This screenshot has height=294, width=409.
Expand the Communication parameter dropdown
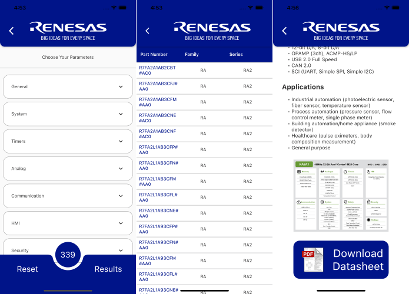(x=68, y=196)
